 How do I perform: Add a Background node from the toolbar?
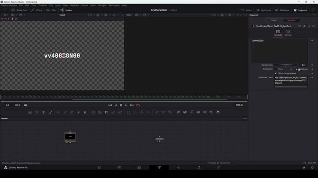coord(30,112)
